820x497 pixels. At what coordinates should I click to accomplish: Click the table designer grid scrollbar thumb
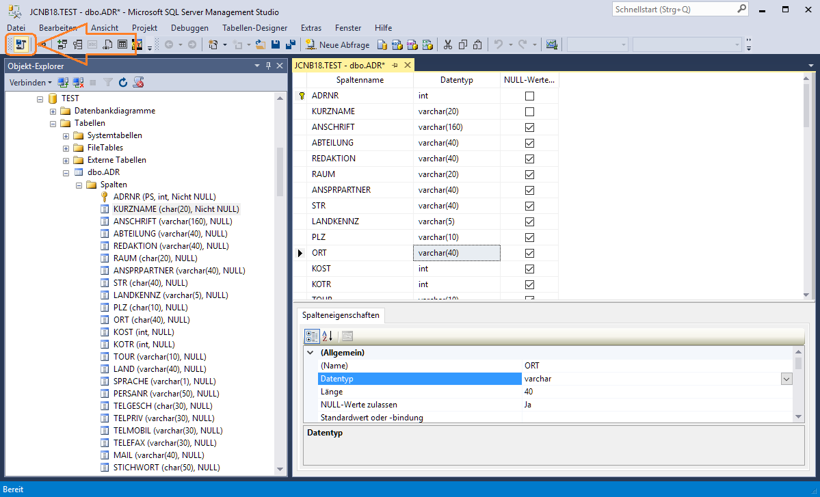click(x=806, y=105)
